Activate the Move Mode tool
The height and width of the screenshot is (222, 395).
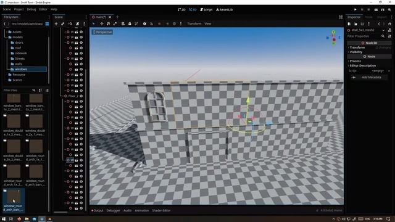coord(102,23)
